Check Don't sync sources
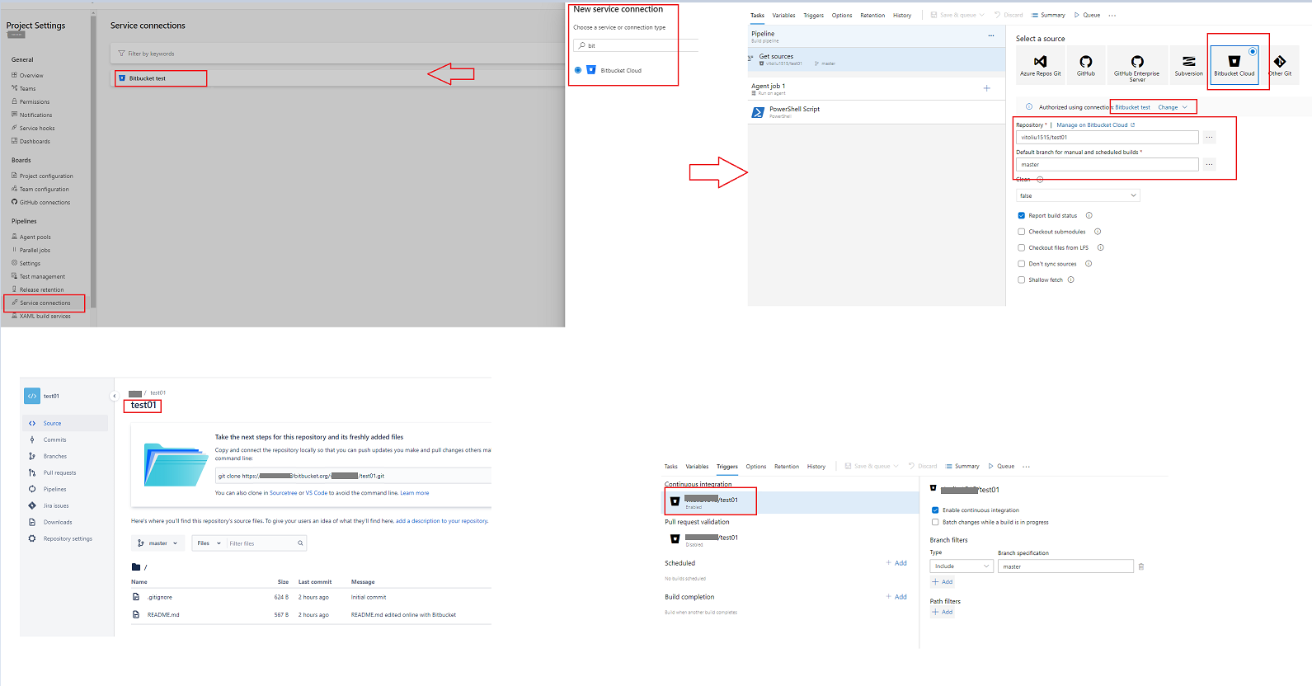Screen dimensions: 1312x686 pyautogui.click(x=1021, y=264)
